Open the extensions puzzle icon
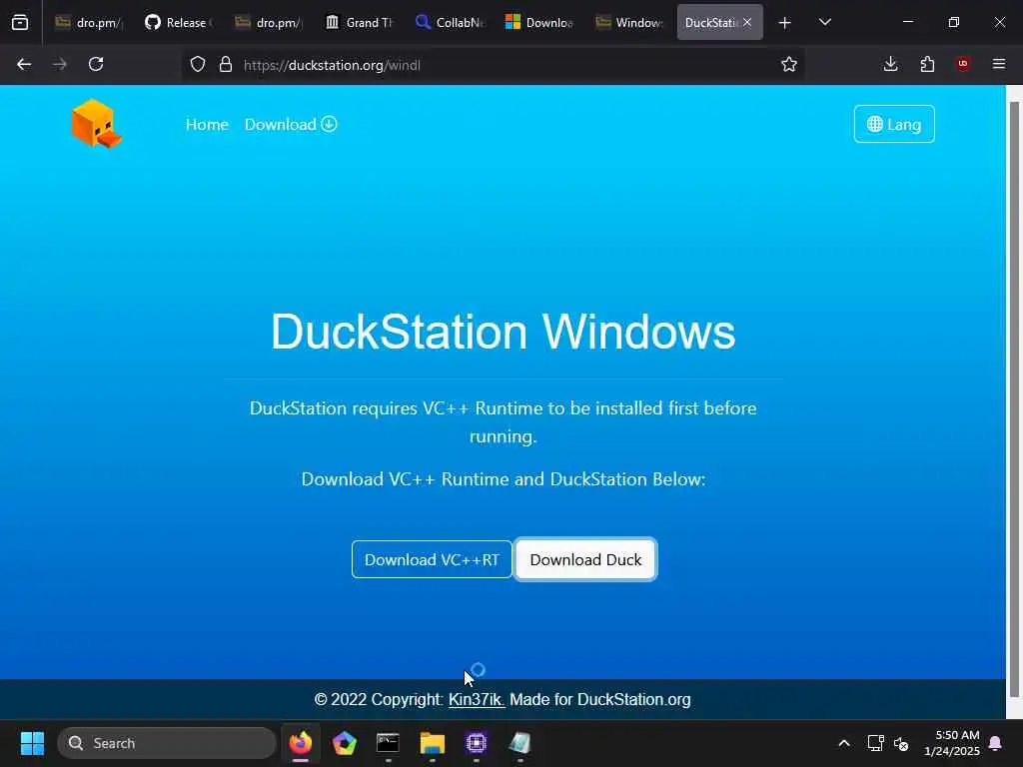The height and width of the screenshot is (767, 1023). tap(927, 64)
